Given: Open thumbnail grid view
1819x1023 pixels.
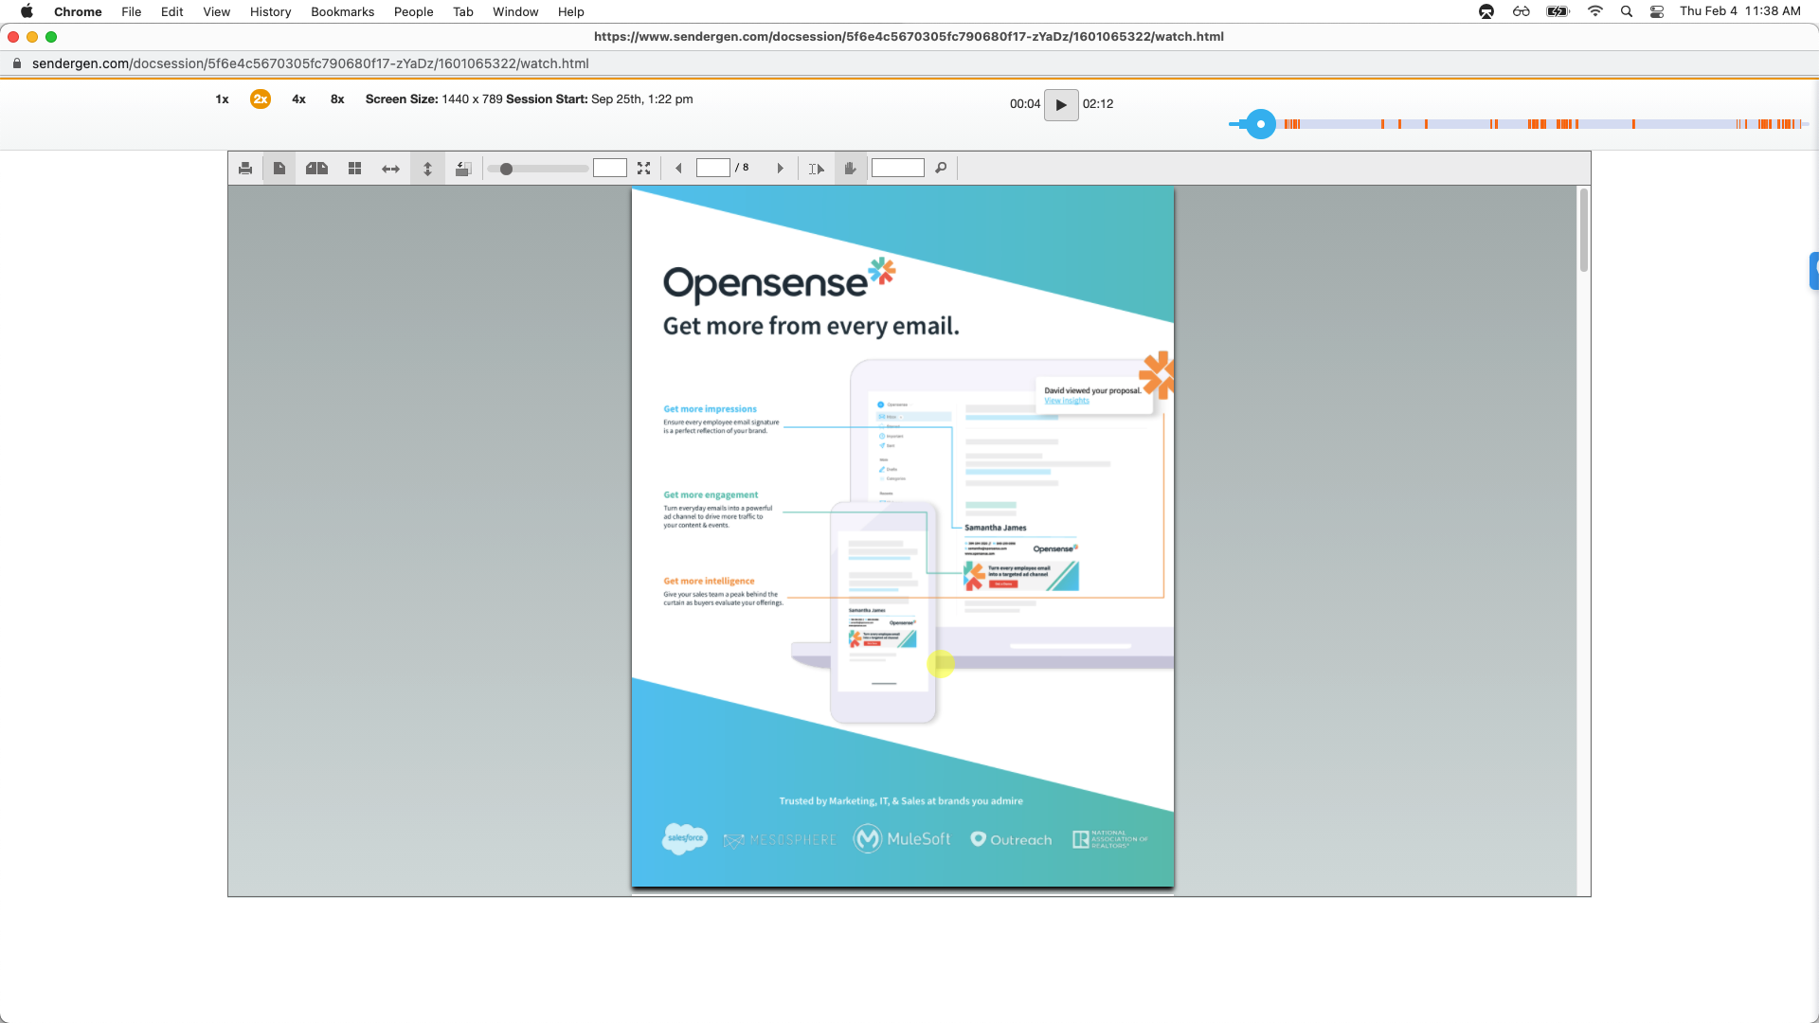Looking at the screenshot, I should [354, 169].
